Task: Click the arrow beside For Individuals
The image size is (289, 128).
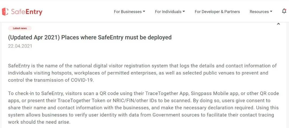Action: pos(184,12)
